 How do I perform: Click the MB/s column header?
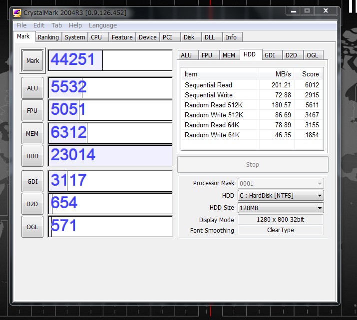277,74
